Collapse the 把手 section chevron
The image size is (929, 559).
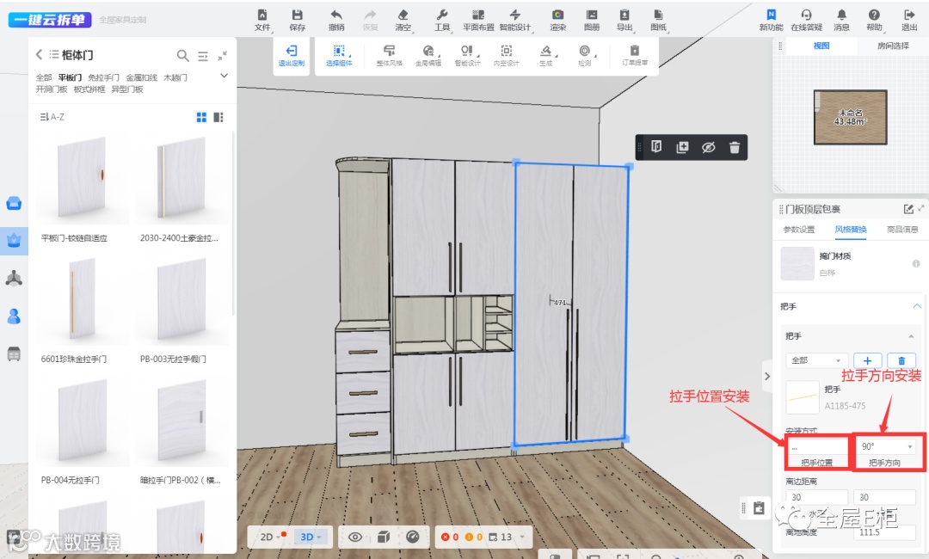coord(917,306)
